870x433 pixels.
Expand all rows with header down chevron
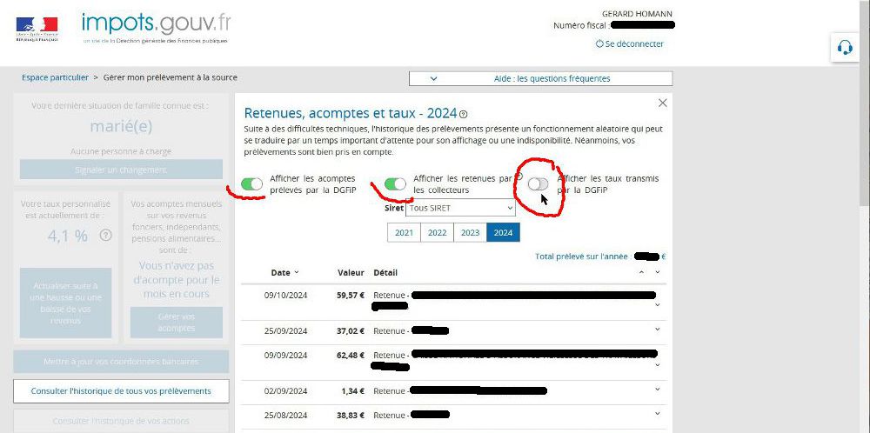coord(658,272)
